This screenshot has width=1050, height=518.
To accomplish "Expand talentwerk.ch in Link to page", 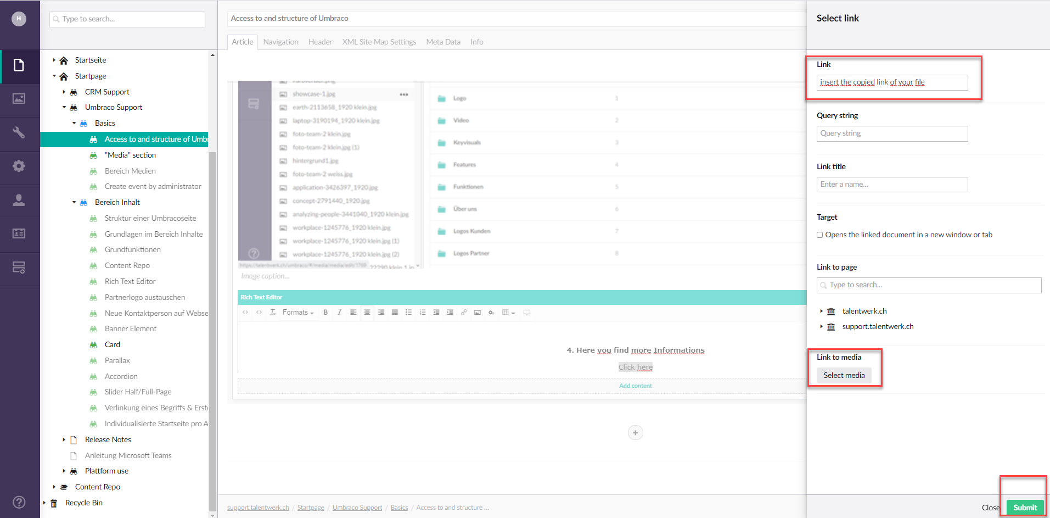I will tap(821, 311).
